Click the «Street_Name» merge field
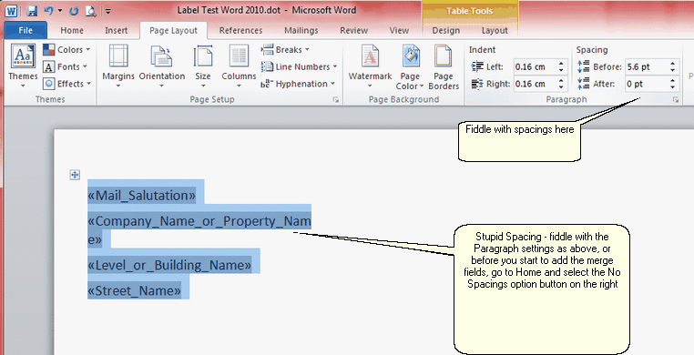Image resolution: width=694 pixels, height=355 pixels. (135, 291)
